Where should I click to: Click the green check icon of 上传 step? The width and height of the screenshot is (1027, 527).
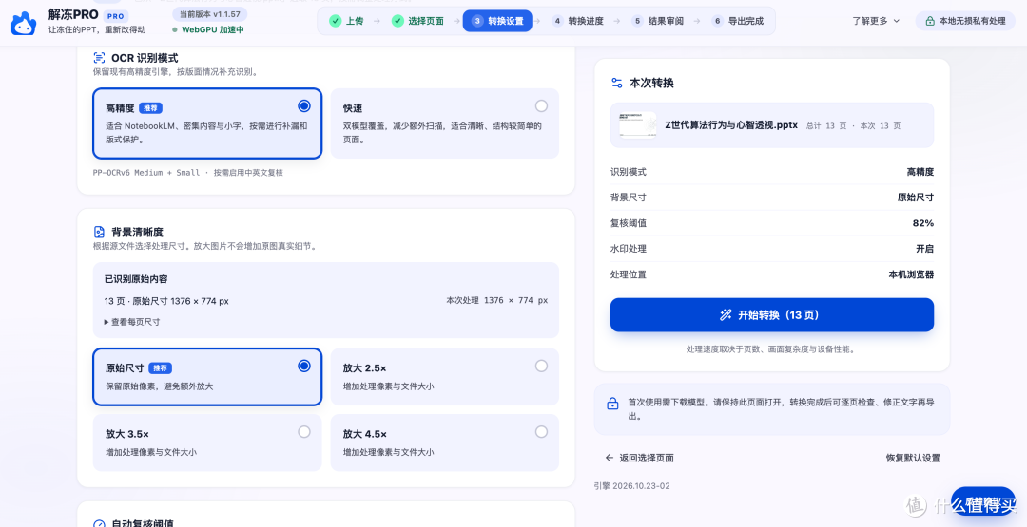(335, 21)
